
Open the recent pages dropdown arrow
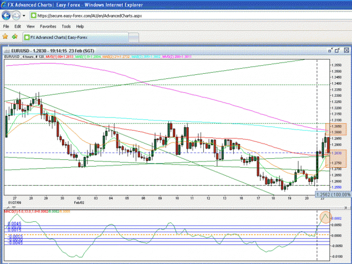click(x=24, y=16)
